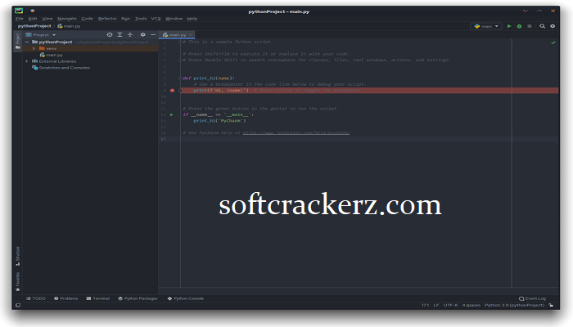This screenshot has height=327, width=573.
Task: Click pythonProject breadcrumb in navigation bar
Action: (34, 26)
